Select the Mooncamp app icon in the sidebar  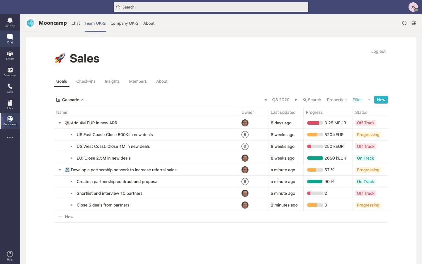[x=10, y=119]
